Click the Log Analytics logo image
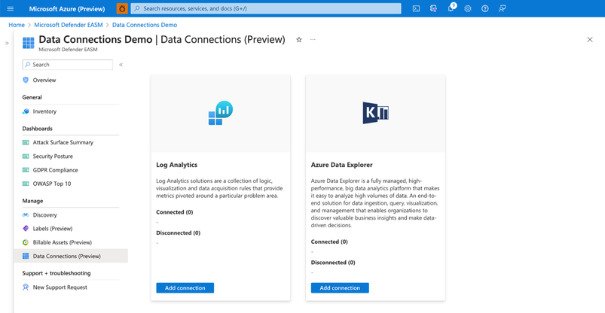 [x=220, y=114]
